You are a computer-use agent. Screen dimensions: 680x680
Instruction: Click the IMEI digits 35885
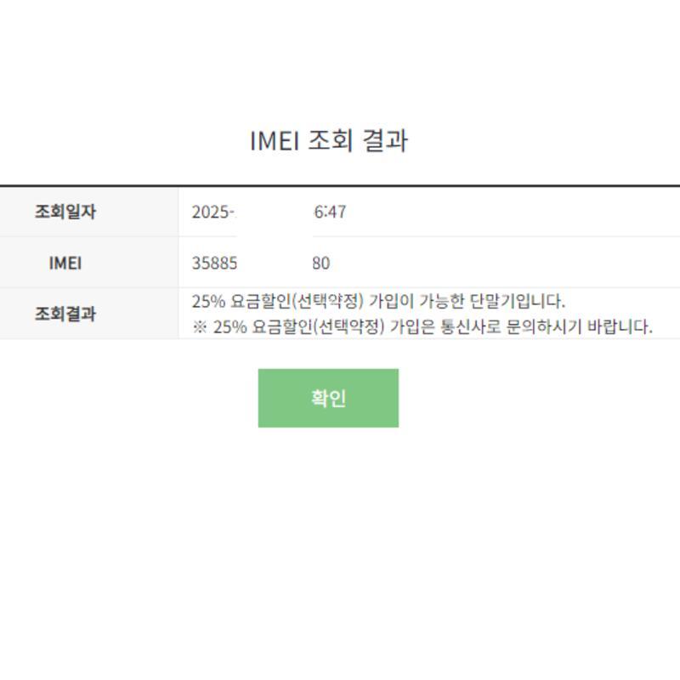point(214,263)
